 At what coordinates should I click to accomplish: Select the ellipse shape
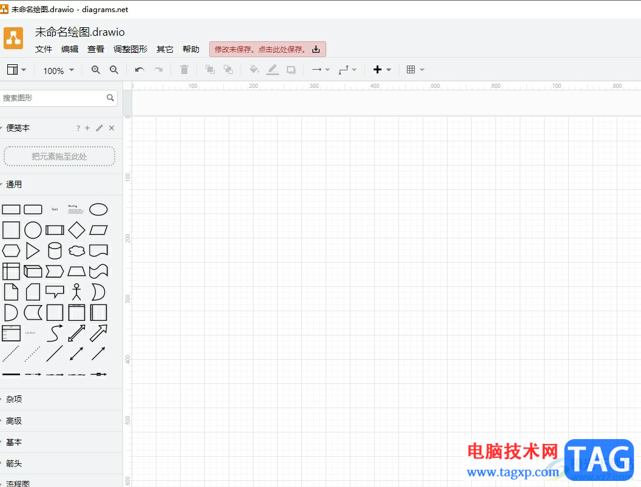point(98,209)
